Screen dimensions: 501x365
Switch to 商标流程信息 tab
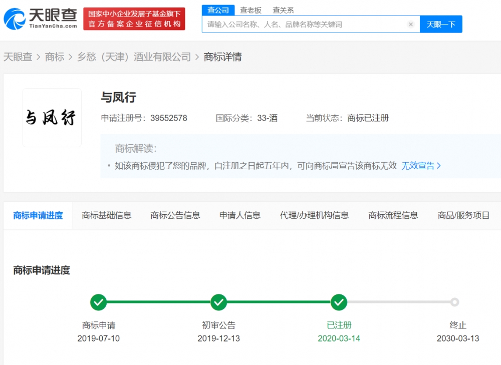click(x=393, y=216)
